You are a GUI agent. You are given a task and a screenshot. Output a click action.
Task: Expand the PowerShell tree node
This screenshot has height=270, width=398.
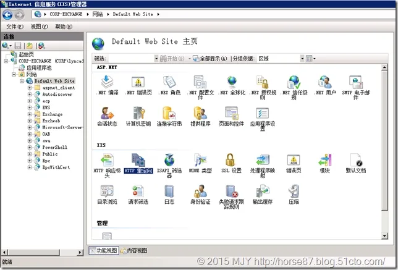tap(30, 147)
